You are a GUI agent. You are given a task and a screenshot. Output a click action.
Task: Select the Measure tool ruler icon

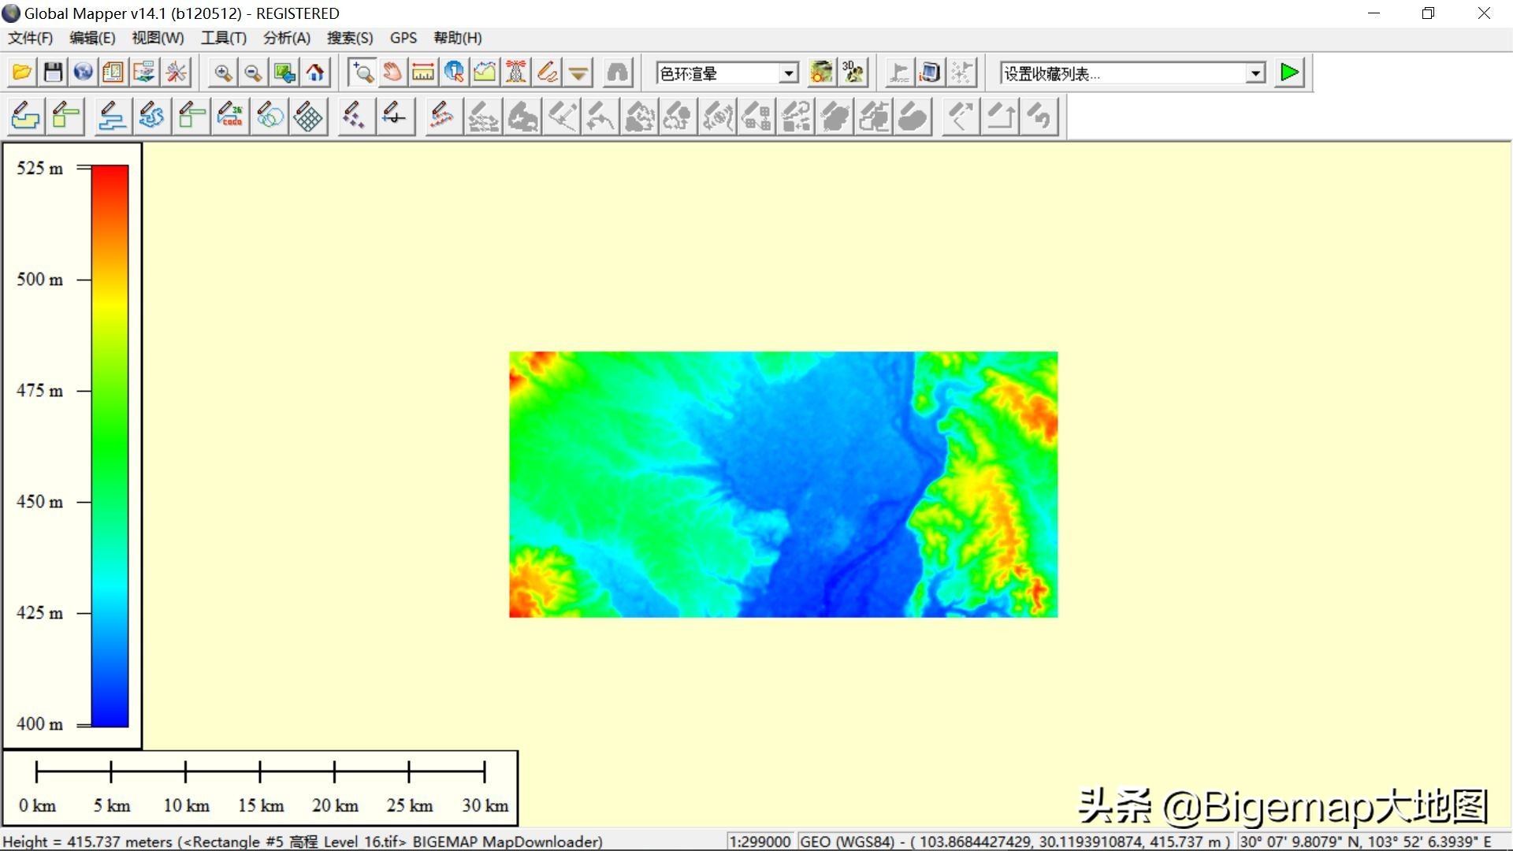423,73
